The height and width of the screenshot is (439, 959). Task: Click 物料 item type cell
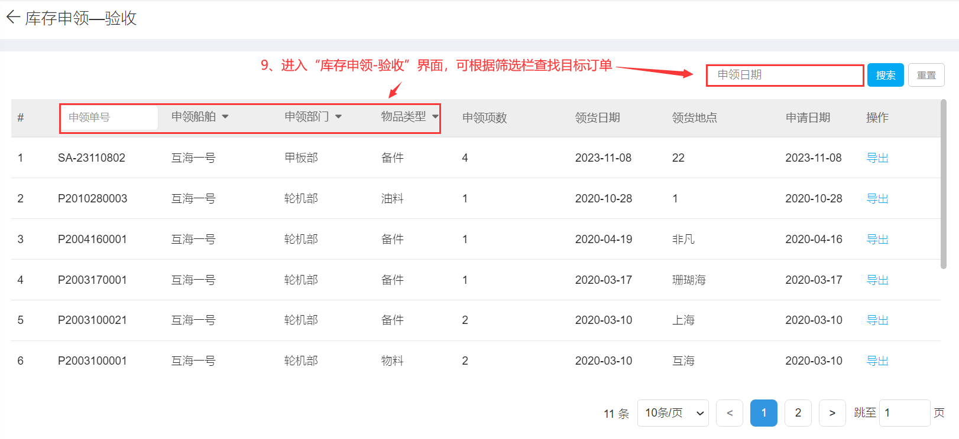coord(392,361)
